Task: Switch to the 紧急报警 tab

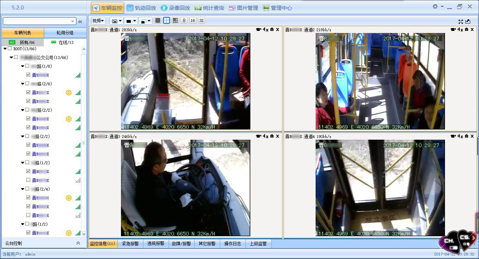Action: pos(130,244)
